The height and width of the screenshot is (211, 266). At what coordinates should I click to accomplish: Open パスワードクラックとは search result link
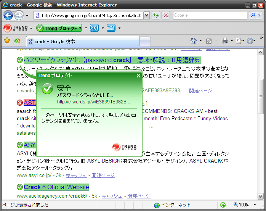pyautogui.click(x=112, y=60)
